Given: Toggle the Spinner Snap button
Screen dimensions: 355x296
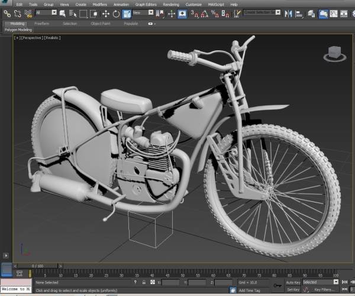Looking at the screenshot, I should 225,14.
